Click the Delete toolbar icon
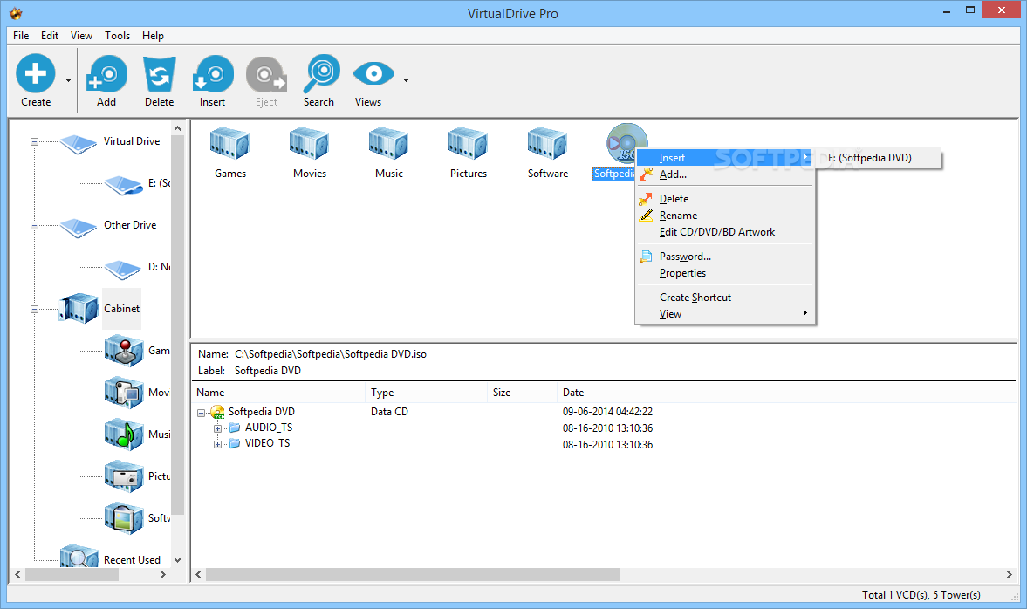Image resolution: width=1027 pixels, height=609 pixels. click(x=159, y=73)
